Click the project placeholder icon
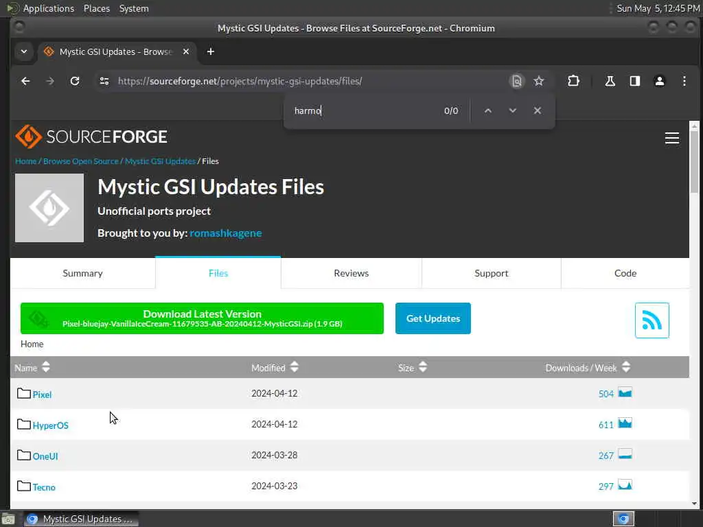This screenshot has width=703, height=527. [x=49, y=208]
